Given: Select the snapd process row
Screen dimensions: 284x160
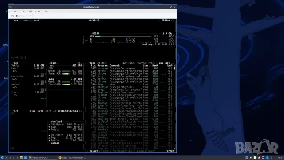Looking at the screenshot, I should 132,89.
